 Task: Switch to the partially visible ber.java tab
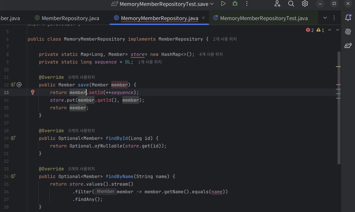click(x=10, y=18)
